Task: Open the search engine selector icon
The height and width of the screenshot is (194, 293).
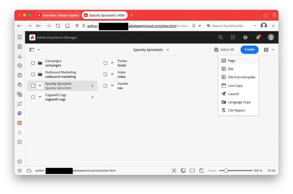Action: [209, 26]
